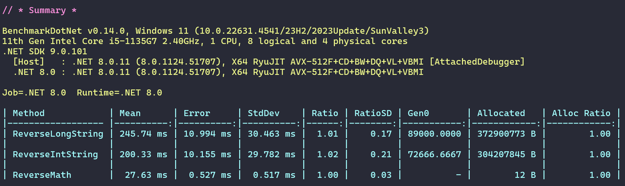Click the Runtime=.NET 8.0 text

pyautogui.click(x=119, y=93)
